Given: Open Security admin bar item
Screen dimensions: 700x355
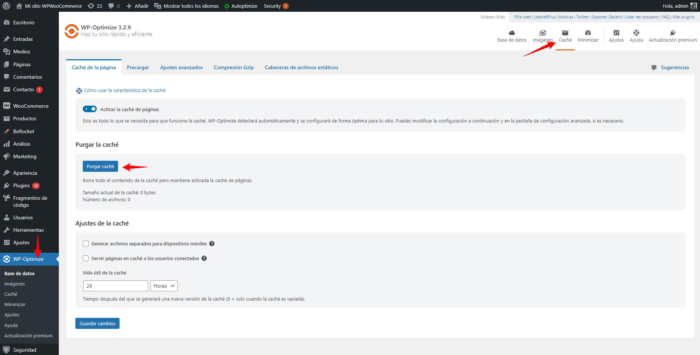Looking at the screenshot, I should tap(276, 6).
